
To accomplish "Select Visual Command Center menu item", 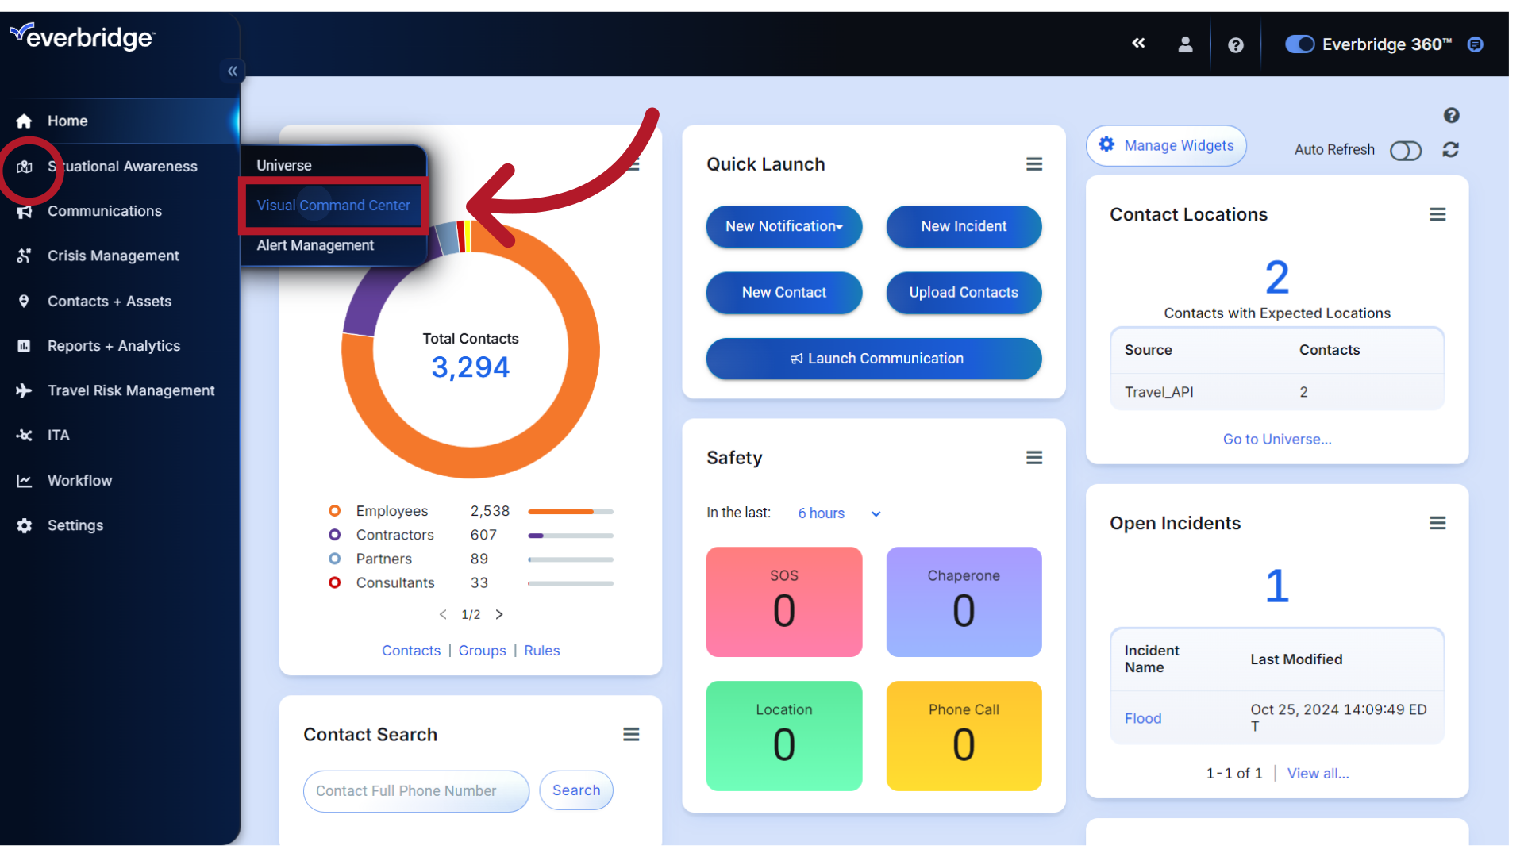I will (x=333, y=206).
